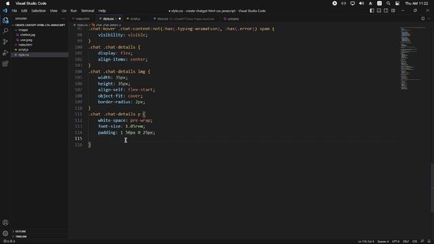This screenshot has width=434, height=244.
Task: Open the File menu
Action: tap(14, 11)
